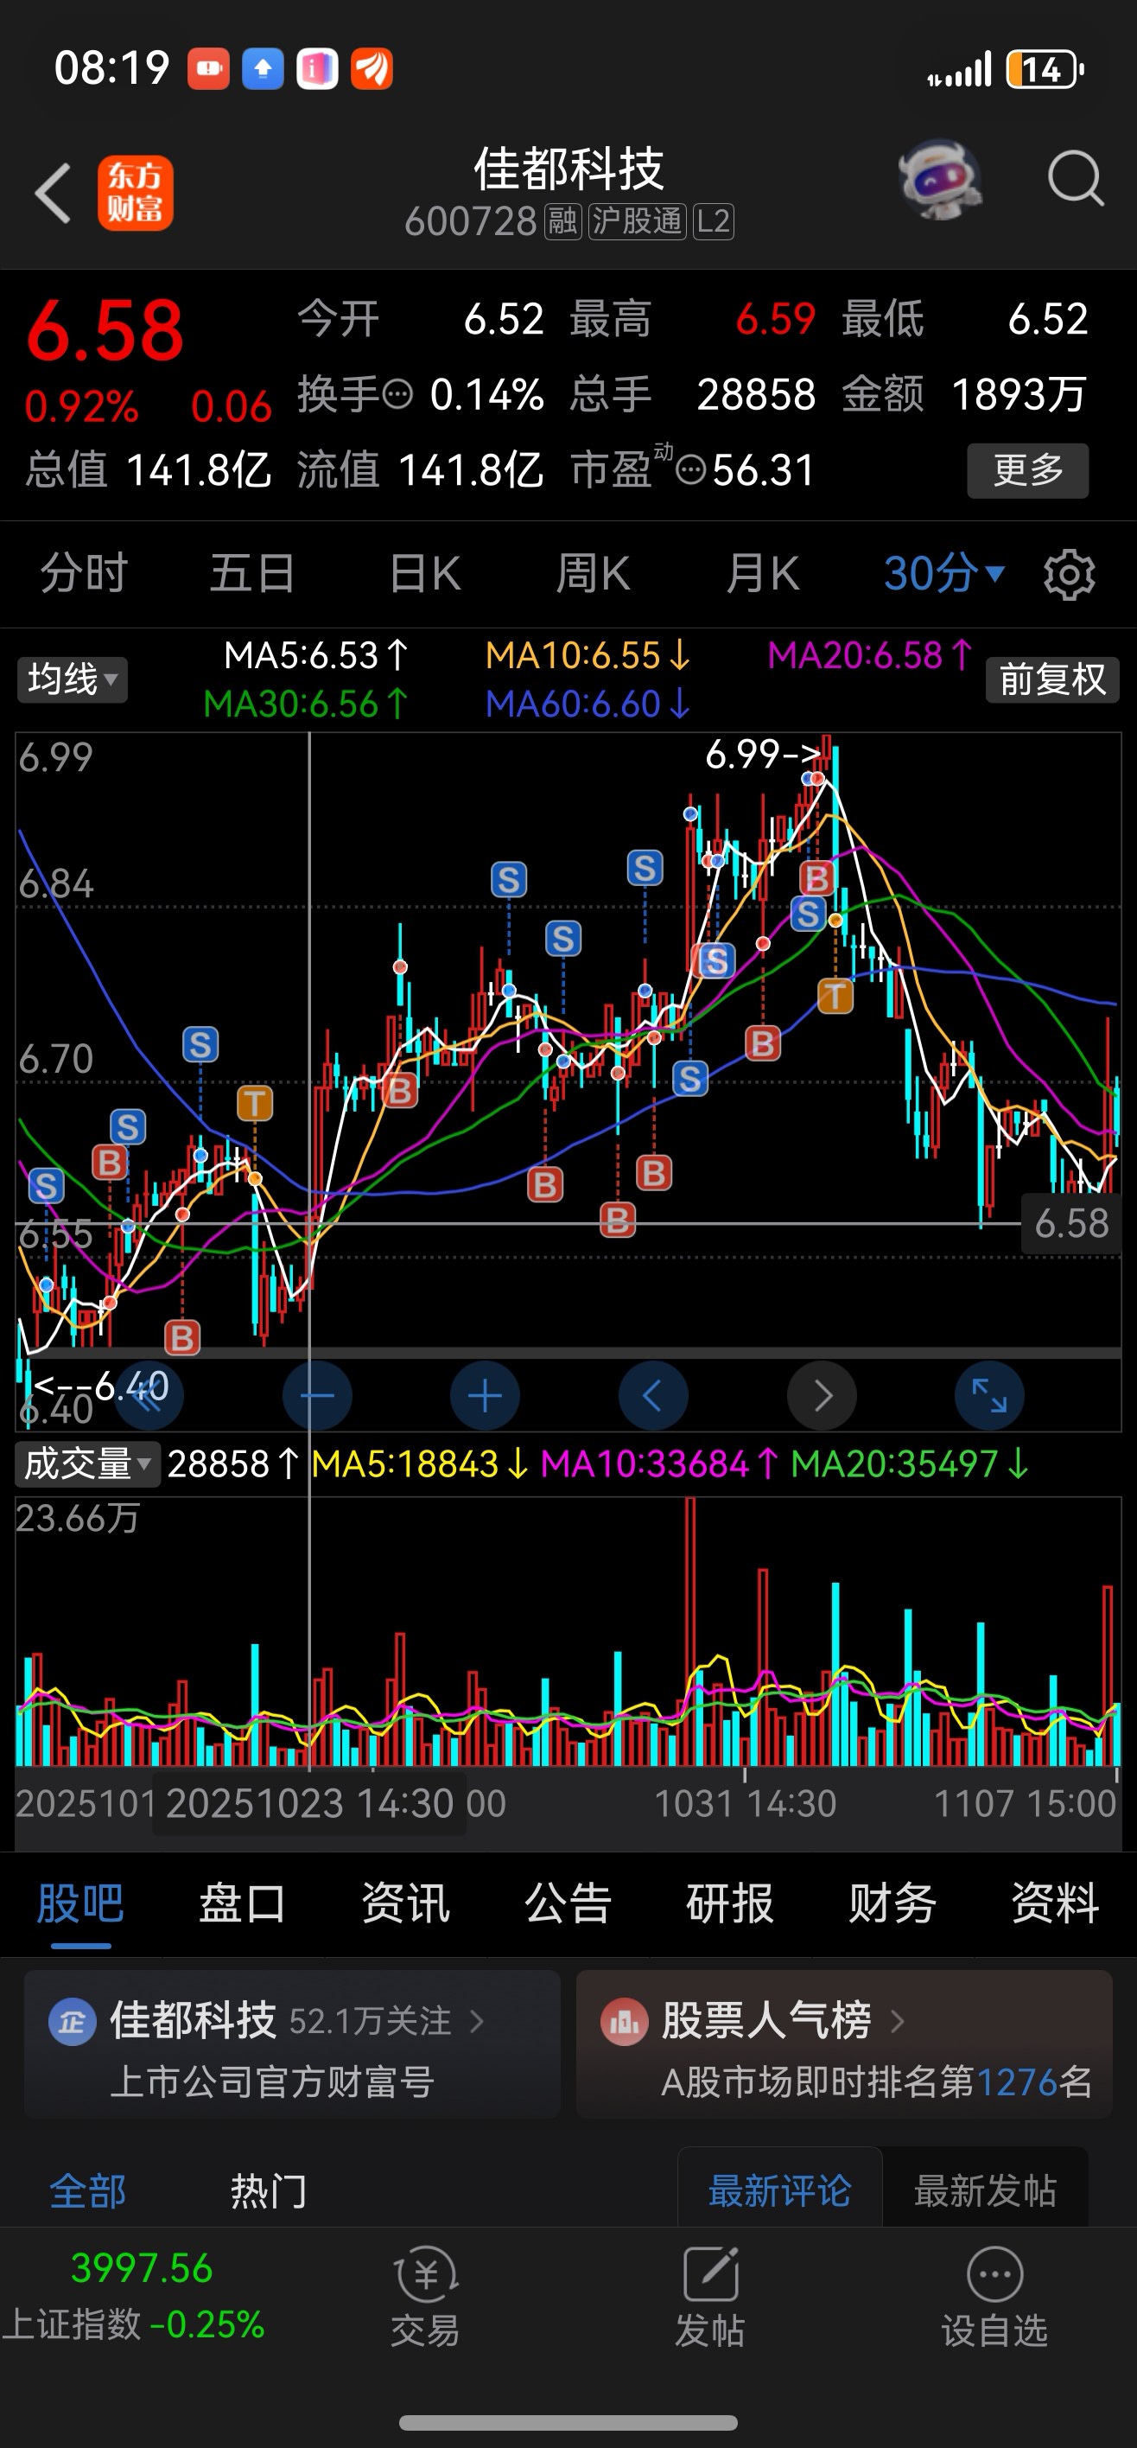1137x2448 pixels.
Task: Tap the 融 margin trading badge
Action: pos(562,221)
